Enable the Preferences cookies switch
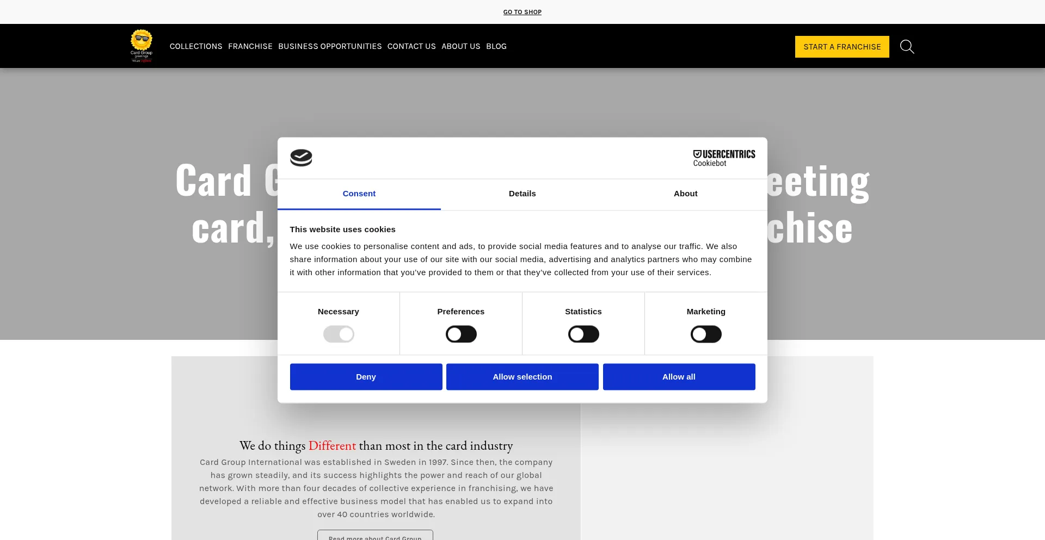This screenshot has width=1045, height=540. tap(461, 334)
